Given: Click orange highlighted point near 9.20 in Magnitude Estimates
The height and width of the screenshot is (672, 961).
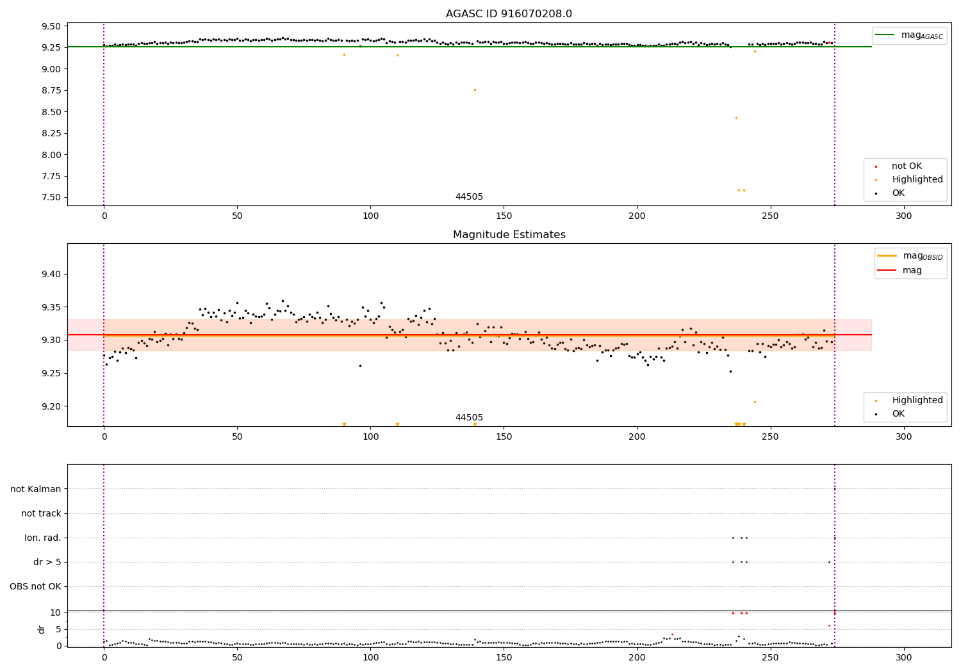Looking at the screenshot, I should point(755,402).
